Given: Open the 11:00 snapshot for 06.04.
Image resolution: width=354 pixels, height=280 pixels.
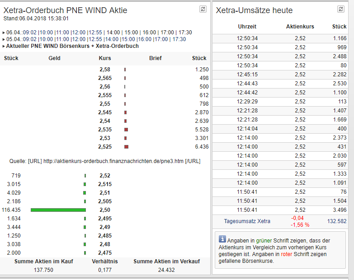Looking at the screenshot, I should 62,33.
